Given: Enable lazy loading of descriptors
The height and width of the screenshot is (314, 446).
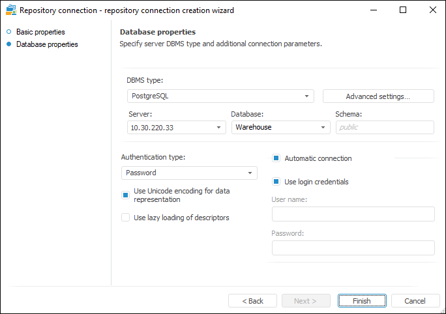Looking at the screenshot, I should click(126, 218).
